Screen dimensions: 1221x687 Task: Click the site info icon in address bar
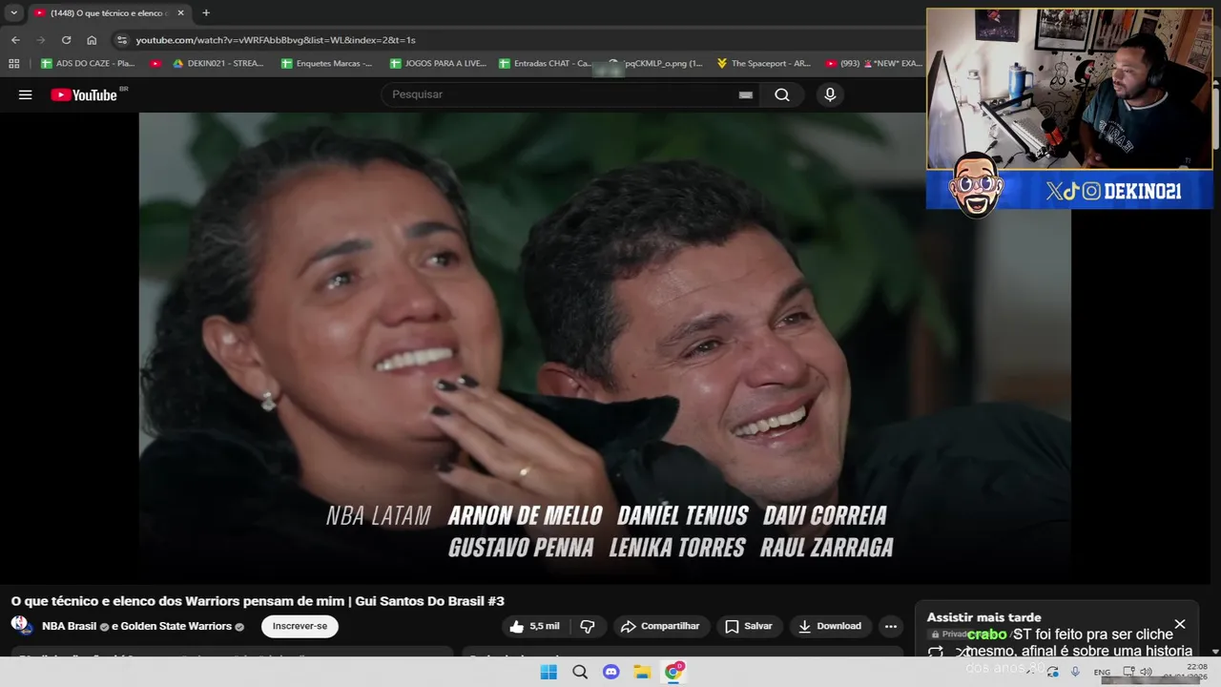(x=121, y=40)
